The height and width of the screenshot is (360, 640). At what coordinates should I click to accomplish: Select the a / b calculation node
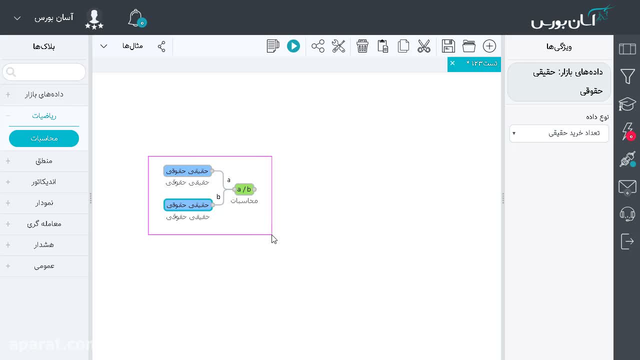(244, 189)
